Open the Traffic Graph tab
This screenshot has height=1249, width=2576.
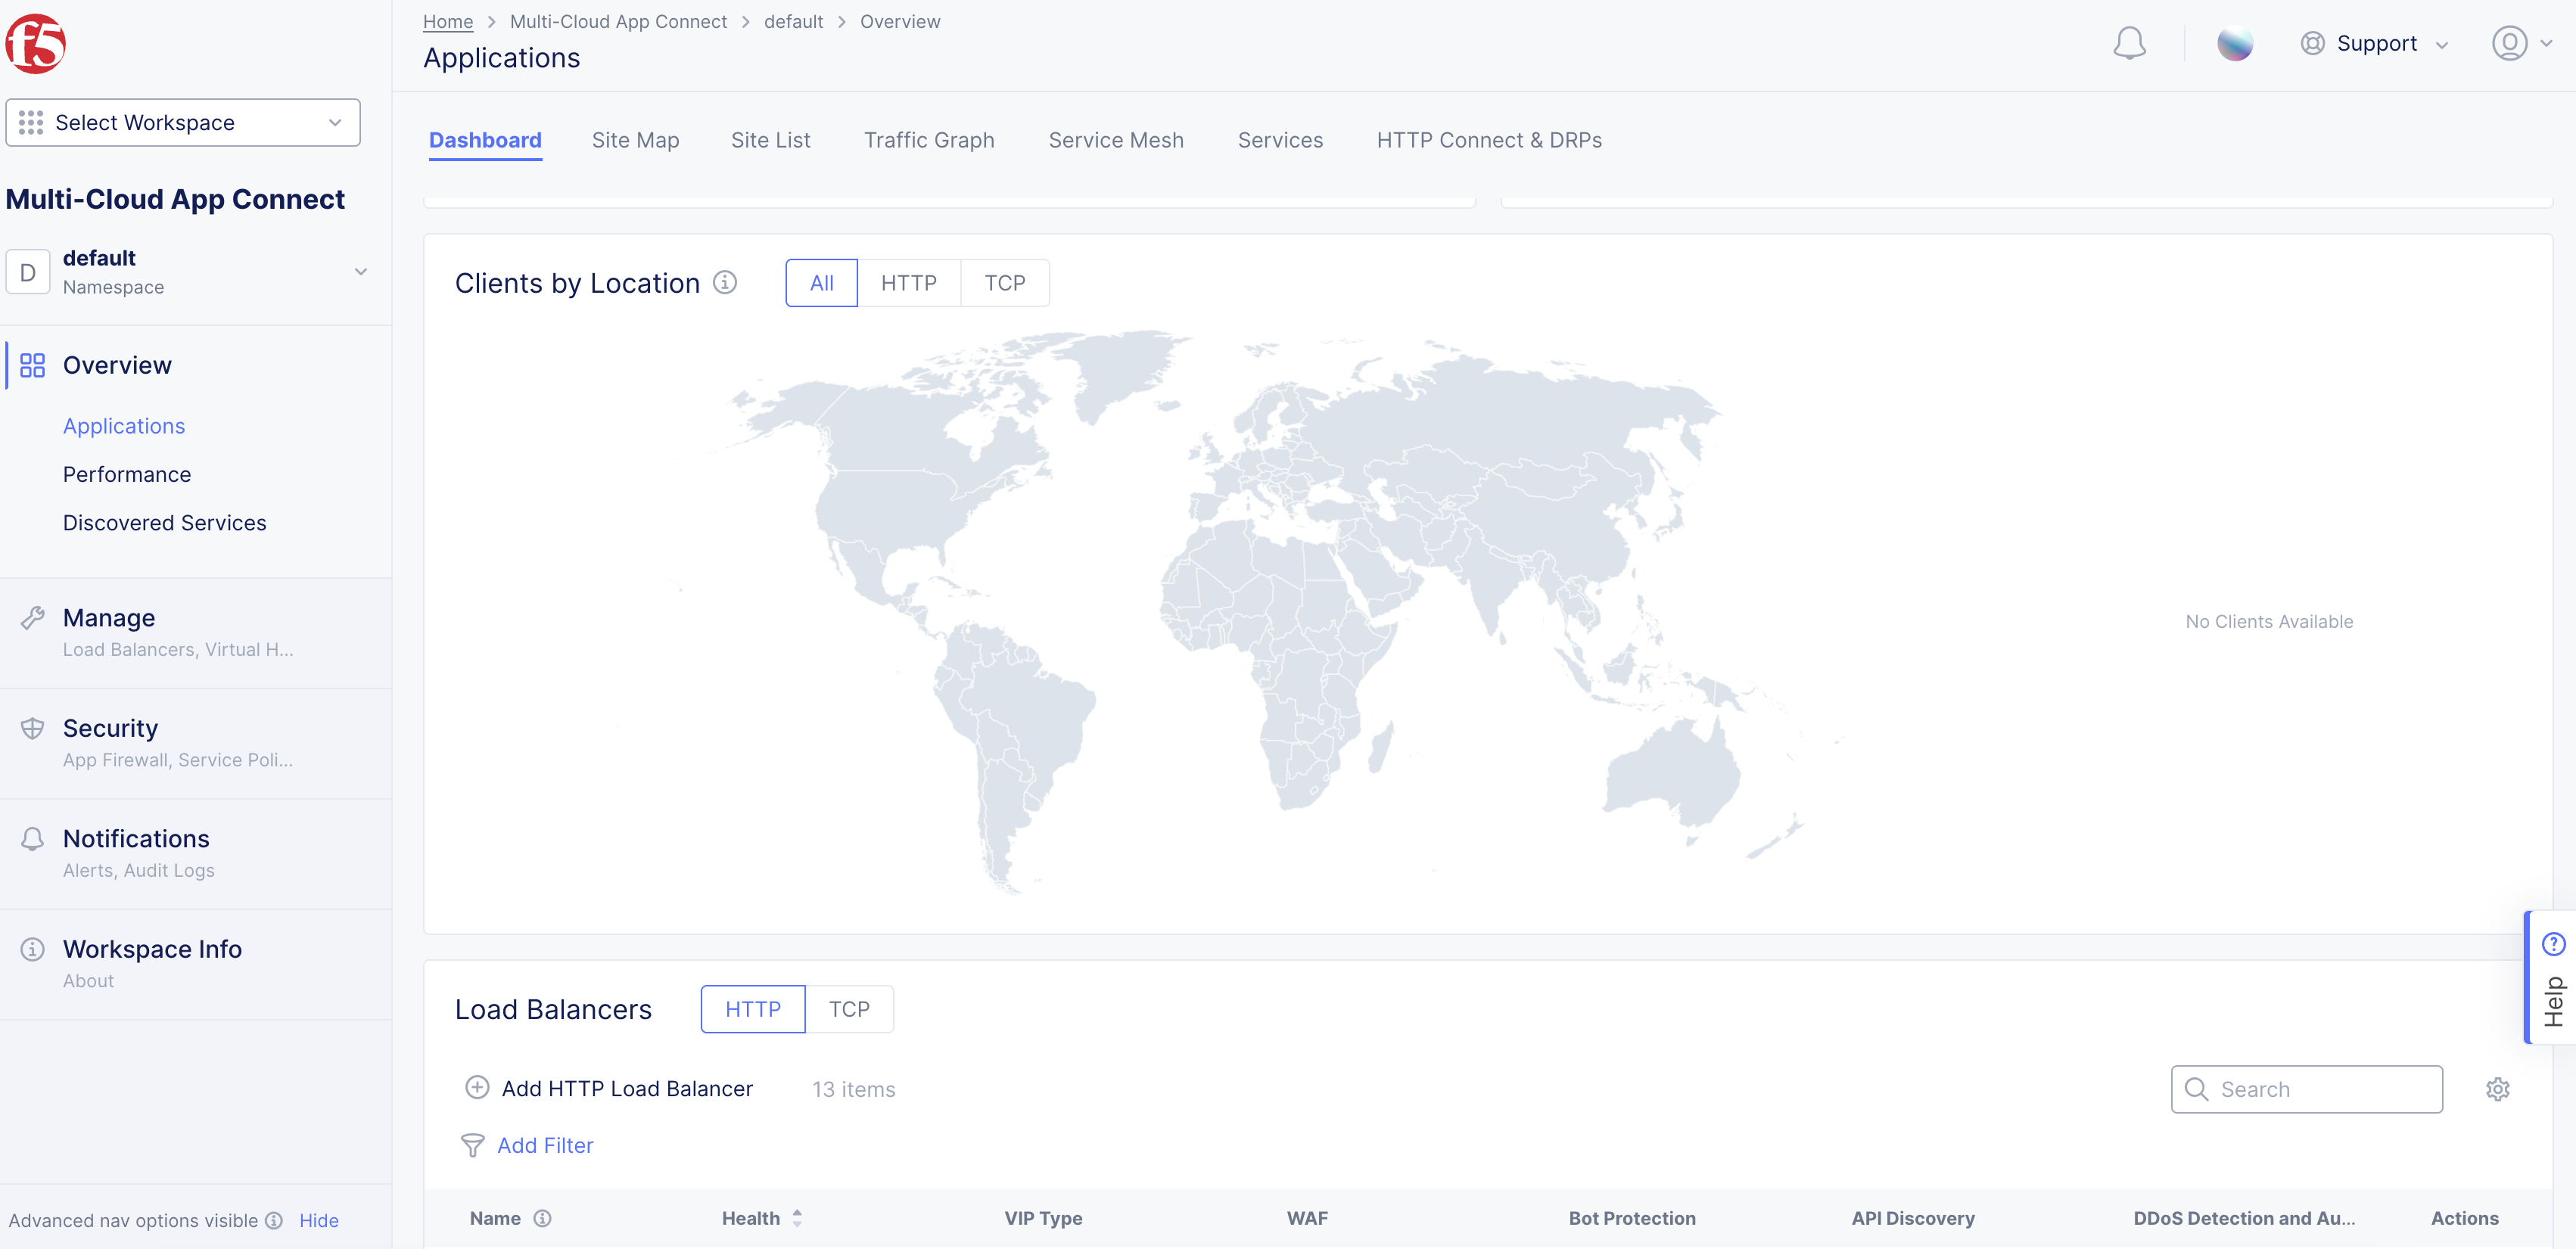pos(929,140)
